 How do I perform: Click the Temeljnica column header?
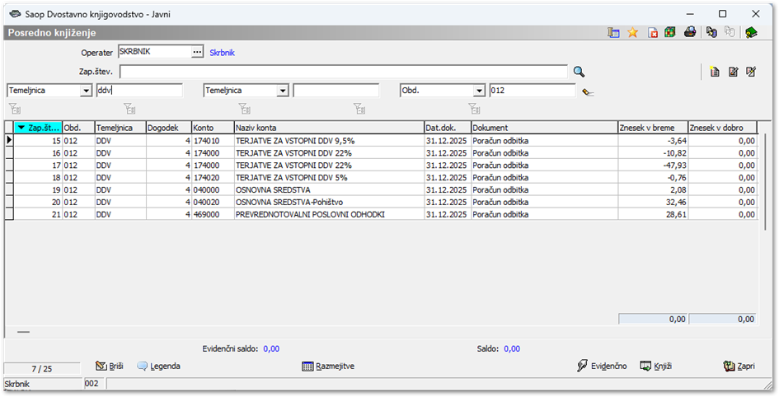120,128
